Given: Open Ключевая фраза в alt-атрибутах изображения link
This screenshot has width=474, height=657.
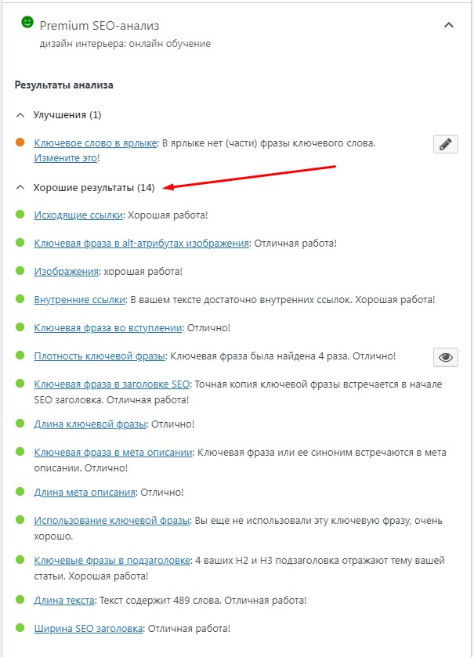Looking at the screenshot, I should pyautogui.click(x=141, y=243).
